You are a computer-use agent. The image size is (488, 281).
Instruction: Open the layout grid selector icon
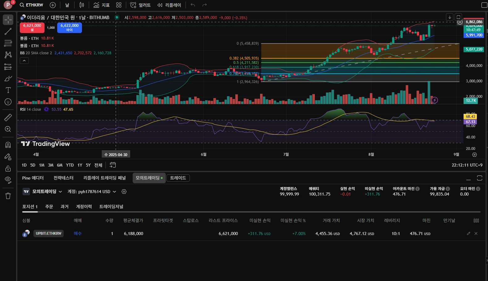119,5
